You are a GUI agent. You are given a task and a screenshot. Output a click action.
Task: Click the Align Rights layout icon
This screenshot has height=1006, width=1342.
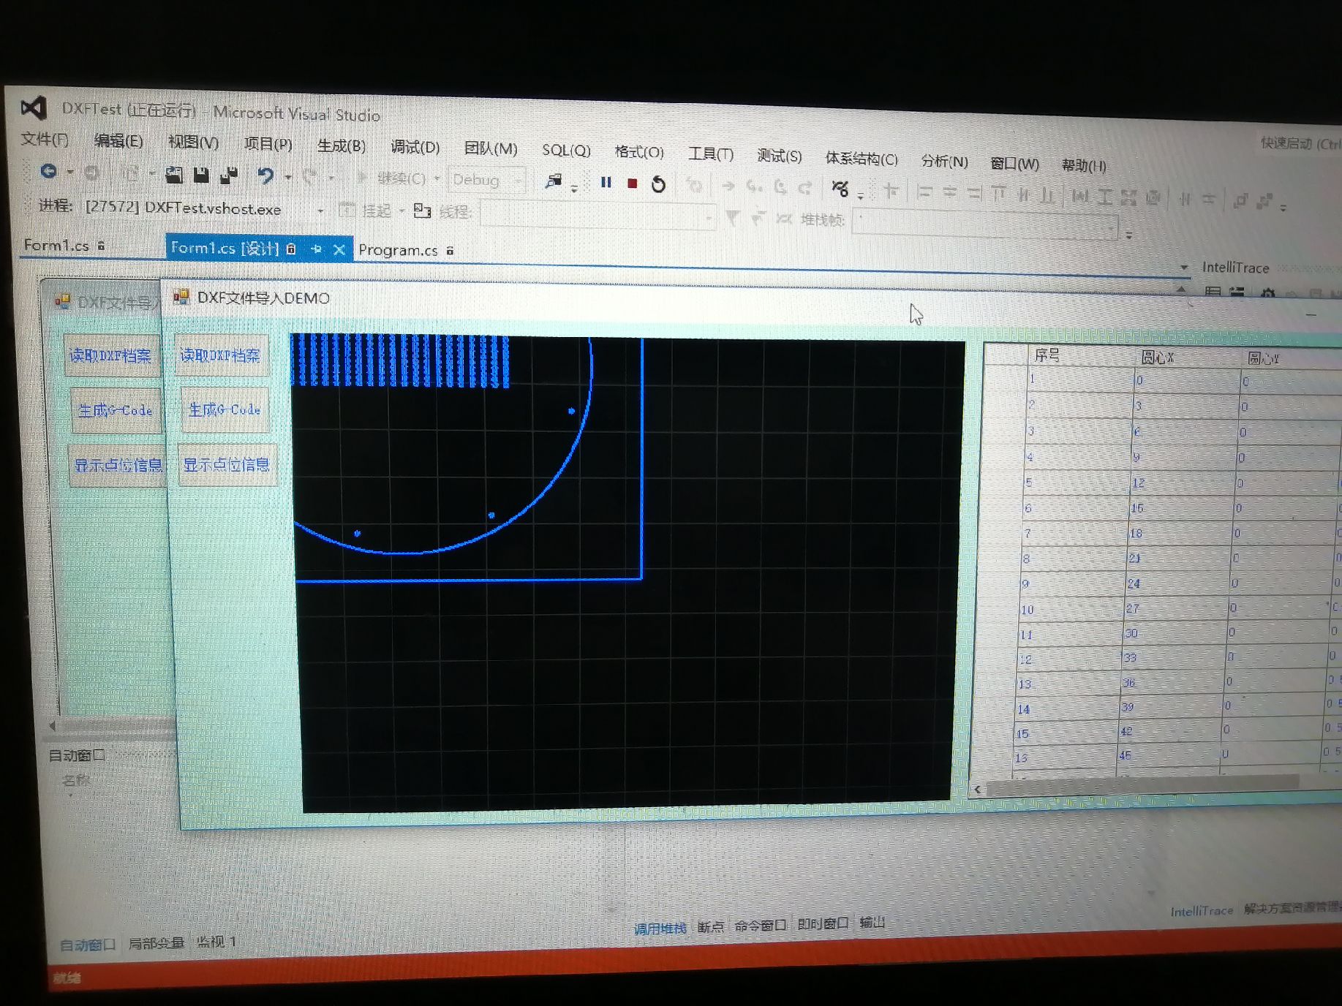tap(973, 194)
